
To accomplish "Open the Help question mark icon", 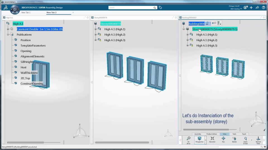I will point(263,7).
